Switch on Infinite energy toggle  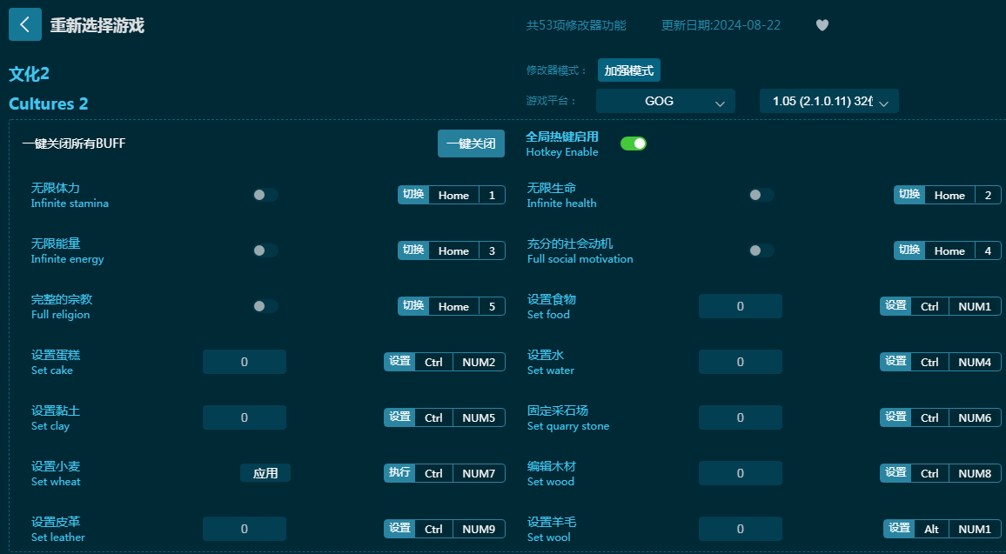click(x=265, y=250)
